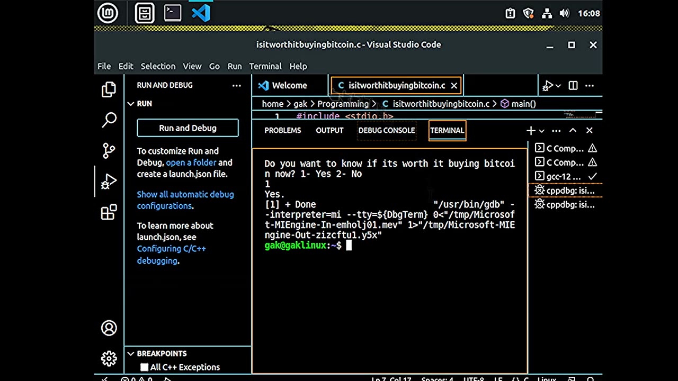Image resolution: width=678 pixels, height=381 pixels.
Task: Open the Terminal menu
Action: [265, 66]
